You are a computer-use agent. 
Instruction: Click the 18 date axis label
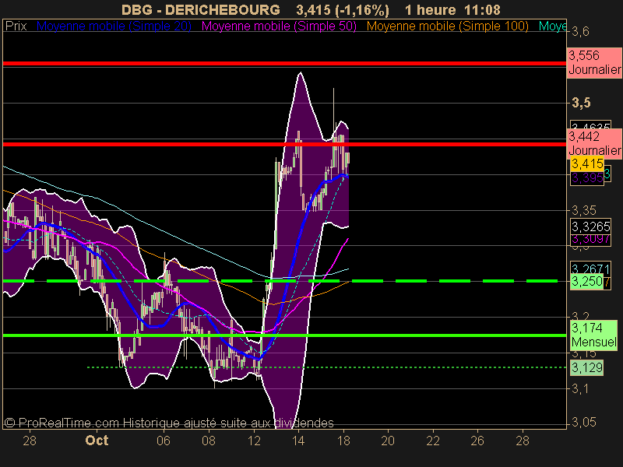pyautogui.click(x=343, y=441)
